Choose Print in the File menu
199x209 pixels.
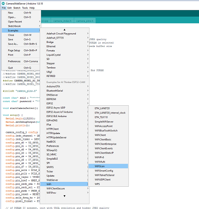point(21,55)
